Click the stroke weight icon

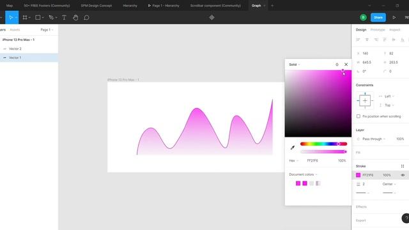pyautogui.click(x=359, y=184)
